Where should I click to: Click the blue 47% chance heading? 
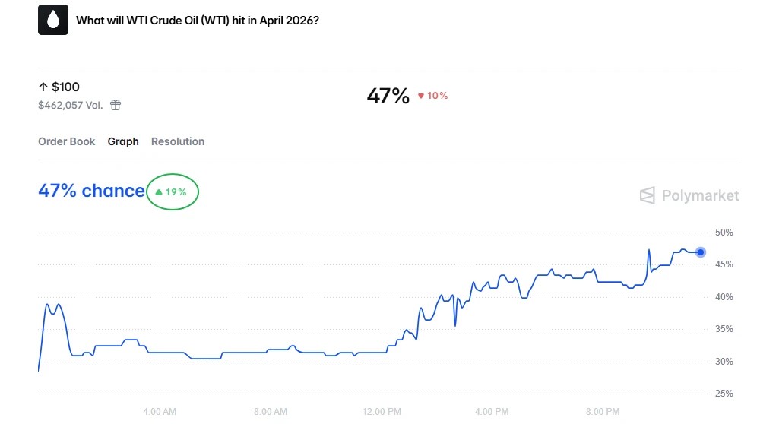tap(91, 191)
